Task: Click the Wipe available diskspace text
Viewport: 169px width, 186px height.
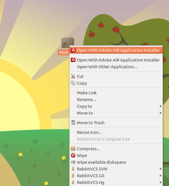Action: (101, 162)
